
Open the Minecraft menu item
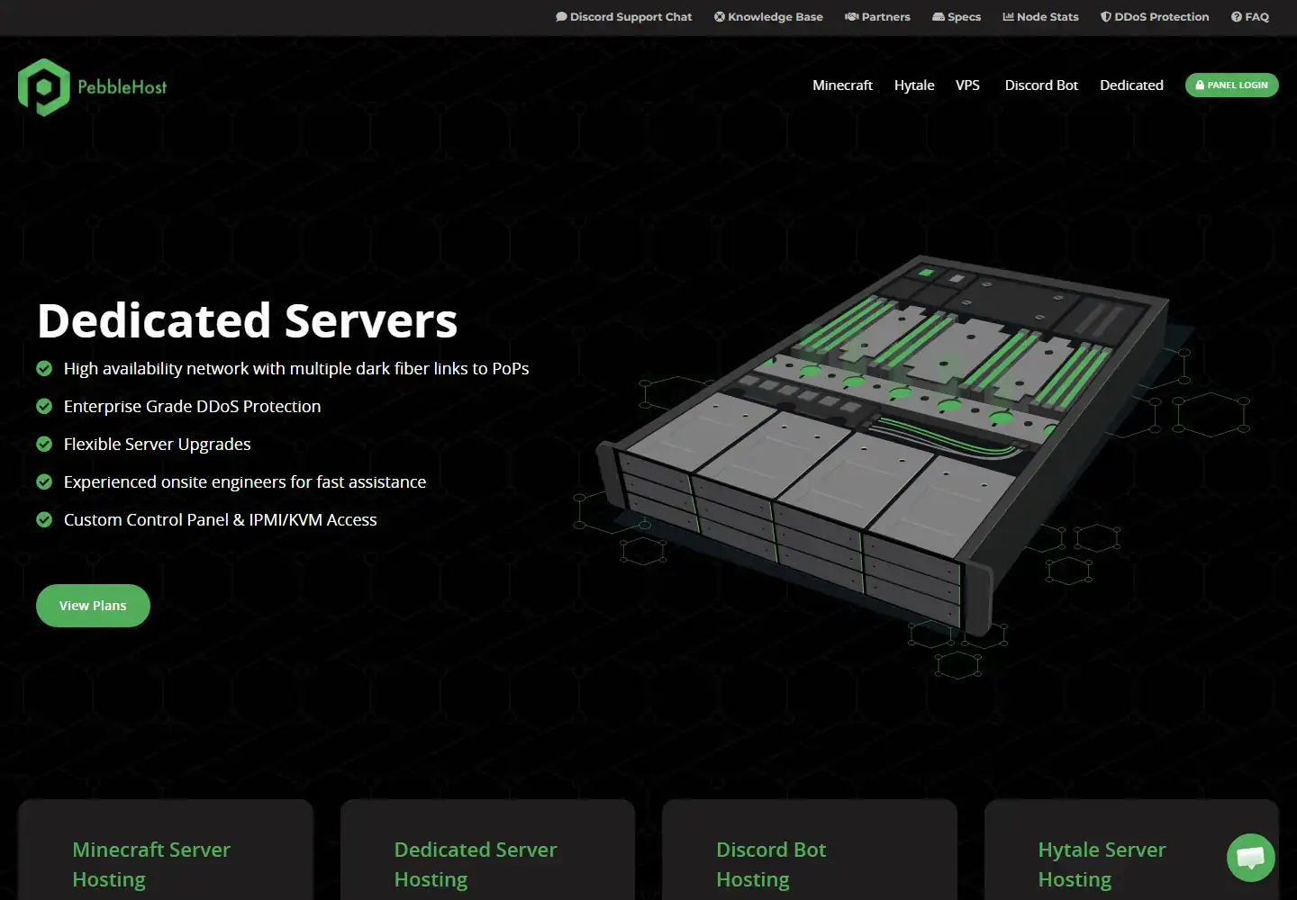(842, 85)
